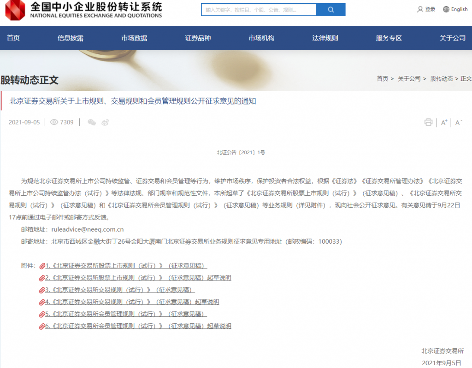Switch language to English
This screenshot has width=472, height=368.
click(x=460, y=9)
